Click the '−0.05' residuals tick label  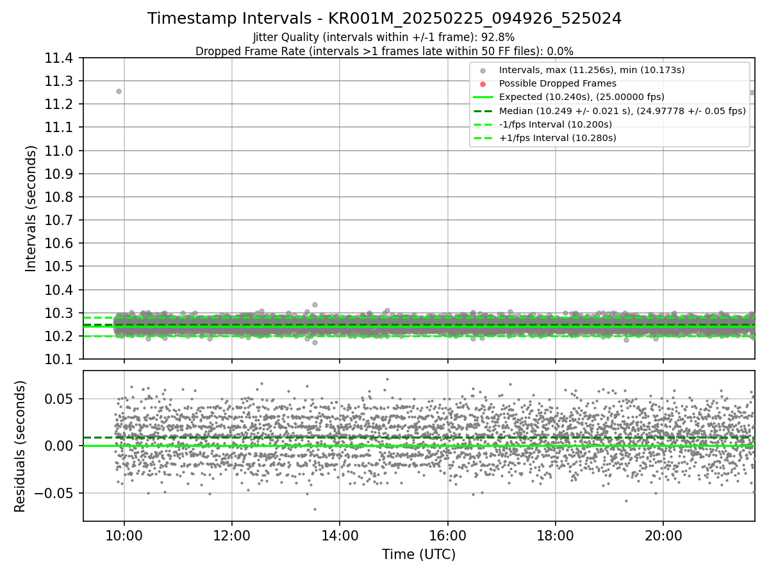53,493
